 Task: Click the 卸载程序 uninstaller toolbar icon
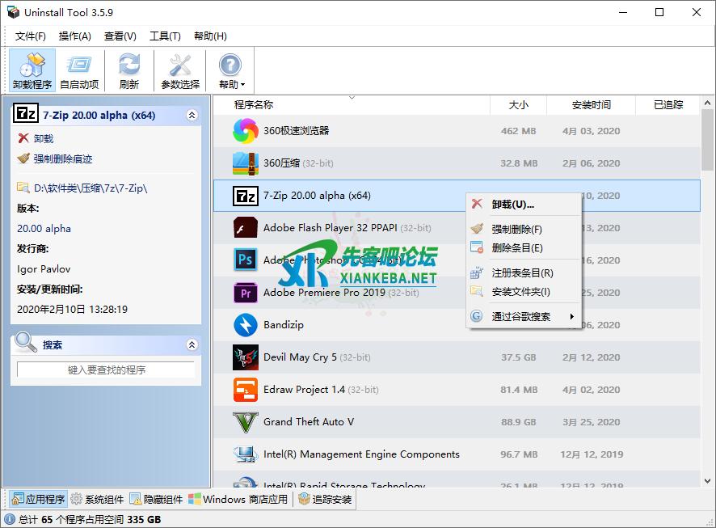click(32, 70)
